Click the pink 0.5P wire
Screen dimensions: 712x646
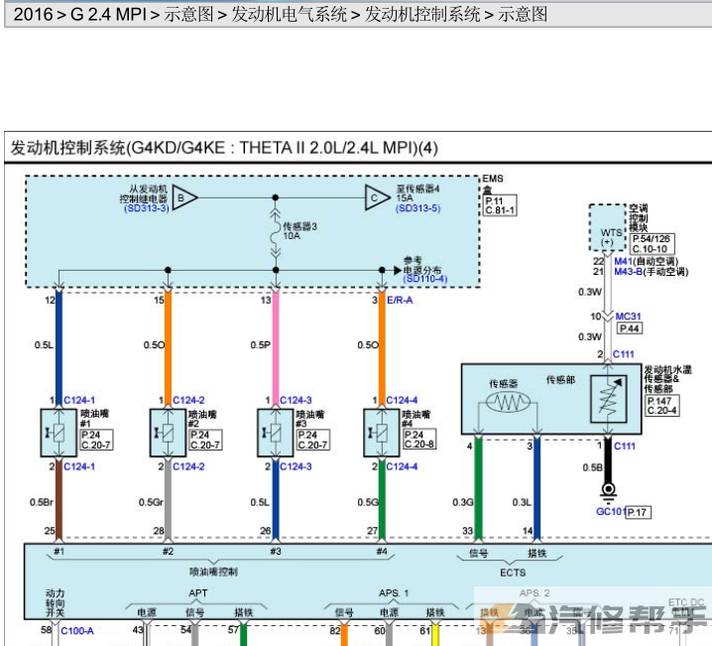click(x=276, y=350)
